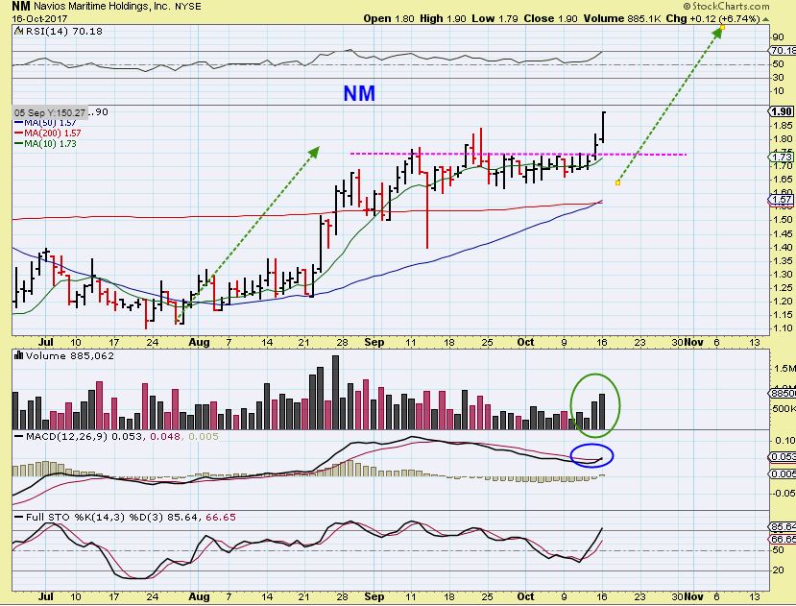The image size is (796, 606).
Task: Click the 70.18 value tag on RSI axis
Action: (x=783, y=51)
